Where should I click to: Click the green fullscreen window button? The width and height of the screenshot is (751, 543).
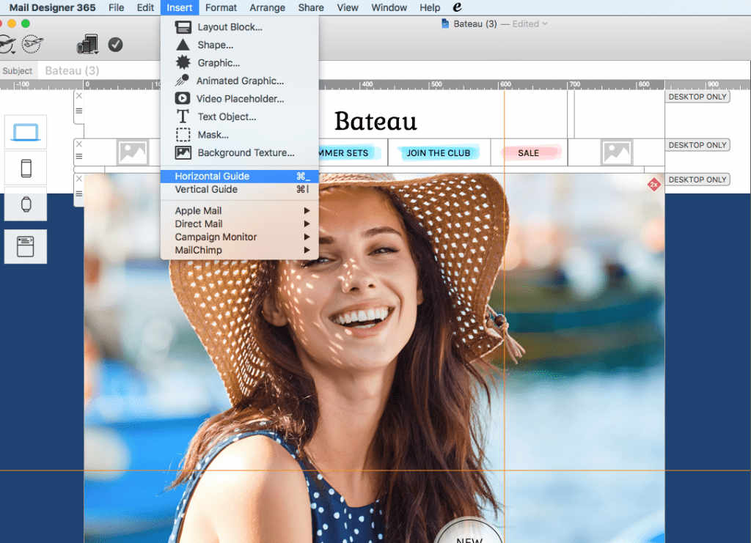click(x=26, y=23)
